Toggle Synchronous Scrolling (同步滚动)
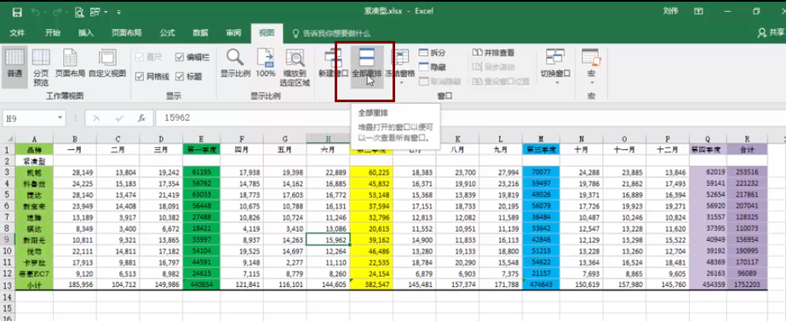Screen dimensions: 786x321 [494, 67]
